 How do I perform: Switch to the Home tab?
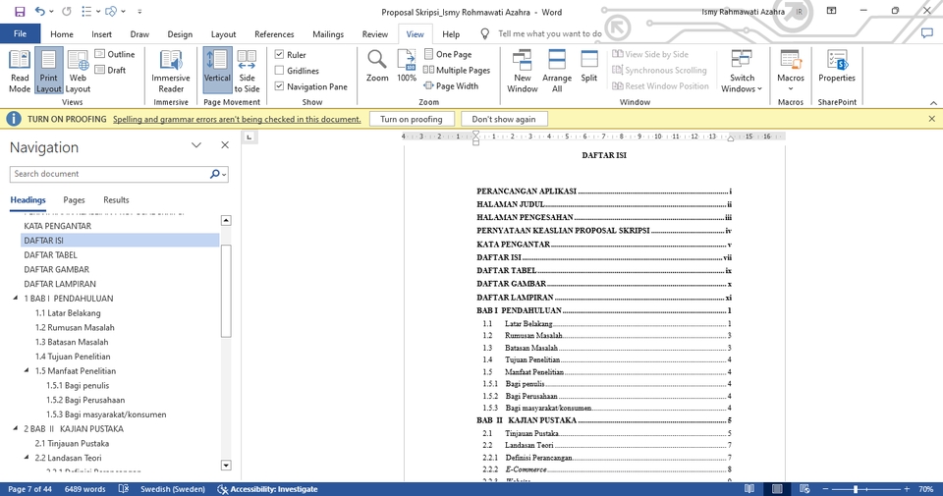[61, 34]
